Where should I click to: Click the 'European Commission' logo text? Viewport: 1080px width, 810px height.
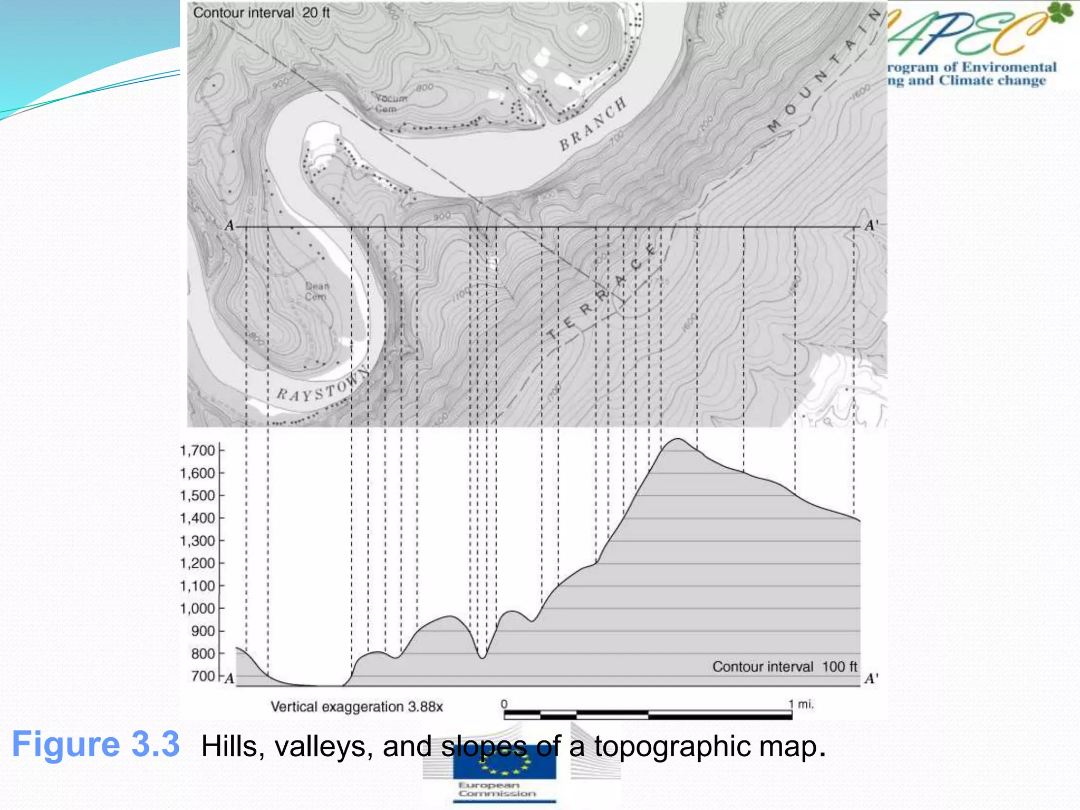pos(497,789)
